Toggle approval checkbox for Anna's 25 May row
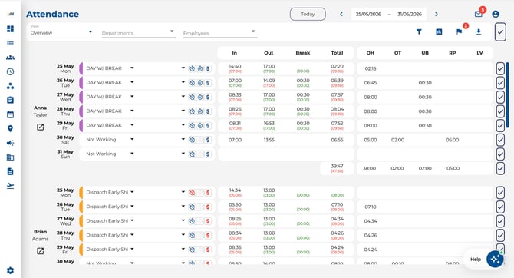Image resolution: width=514 pixels, height=278 pixels. tap(500, 69)
